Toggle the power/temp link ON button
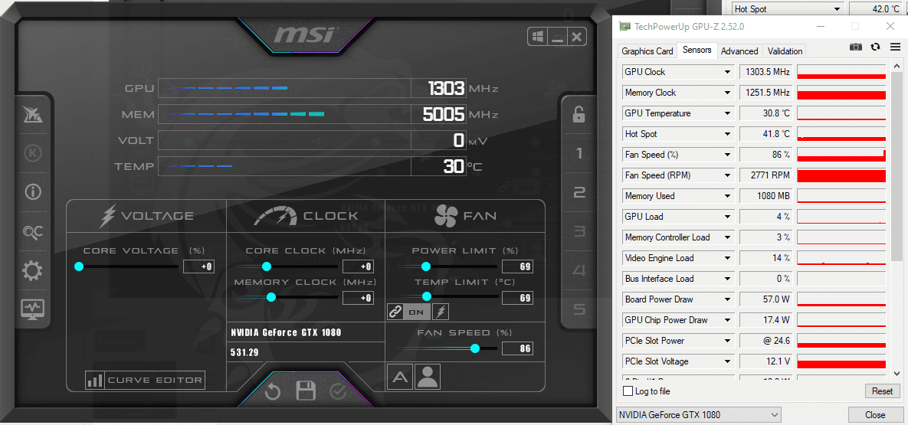 click(416, 312)
